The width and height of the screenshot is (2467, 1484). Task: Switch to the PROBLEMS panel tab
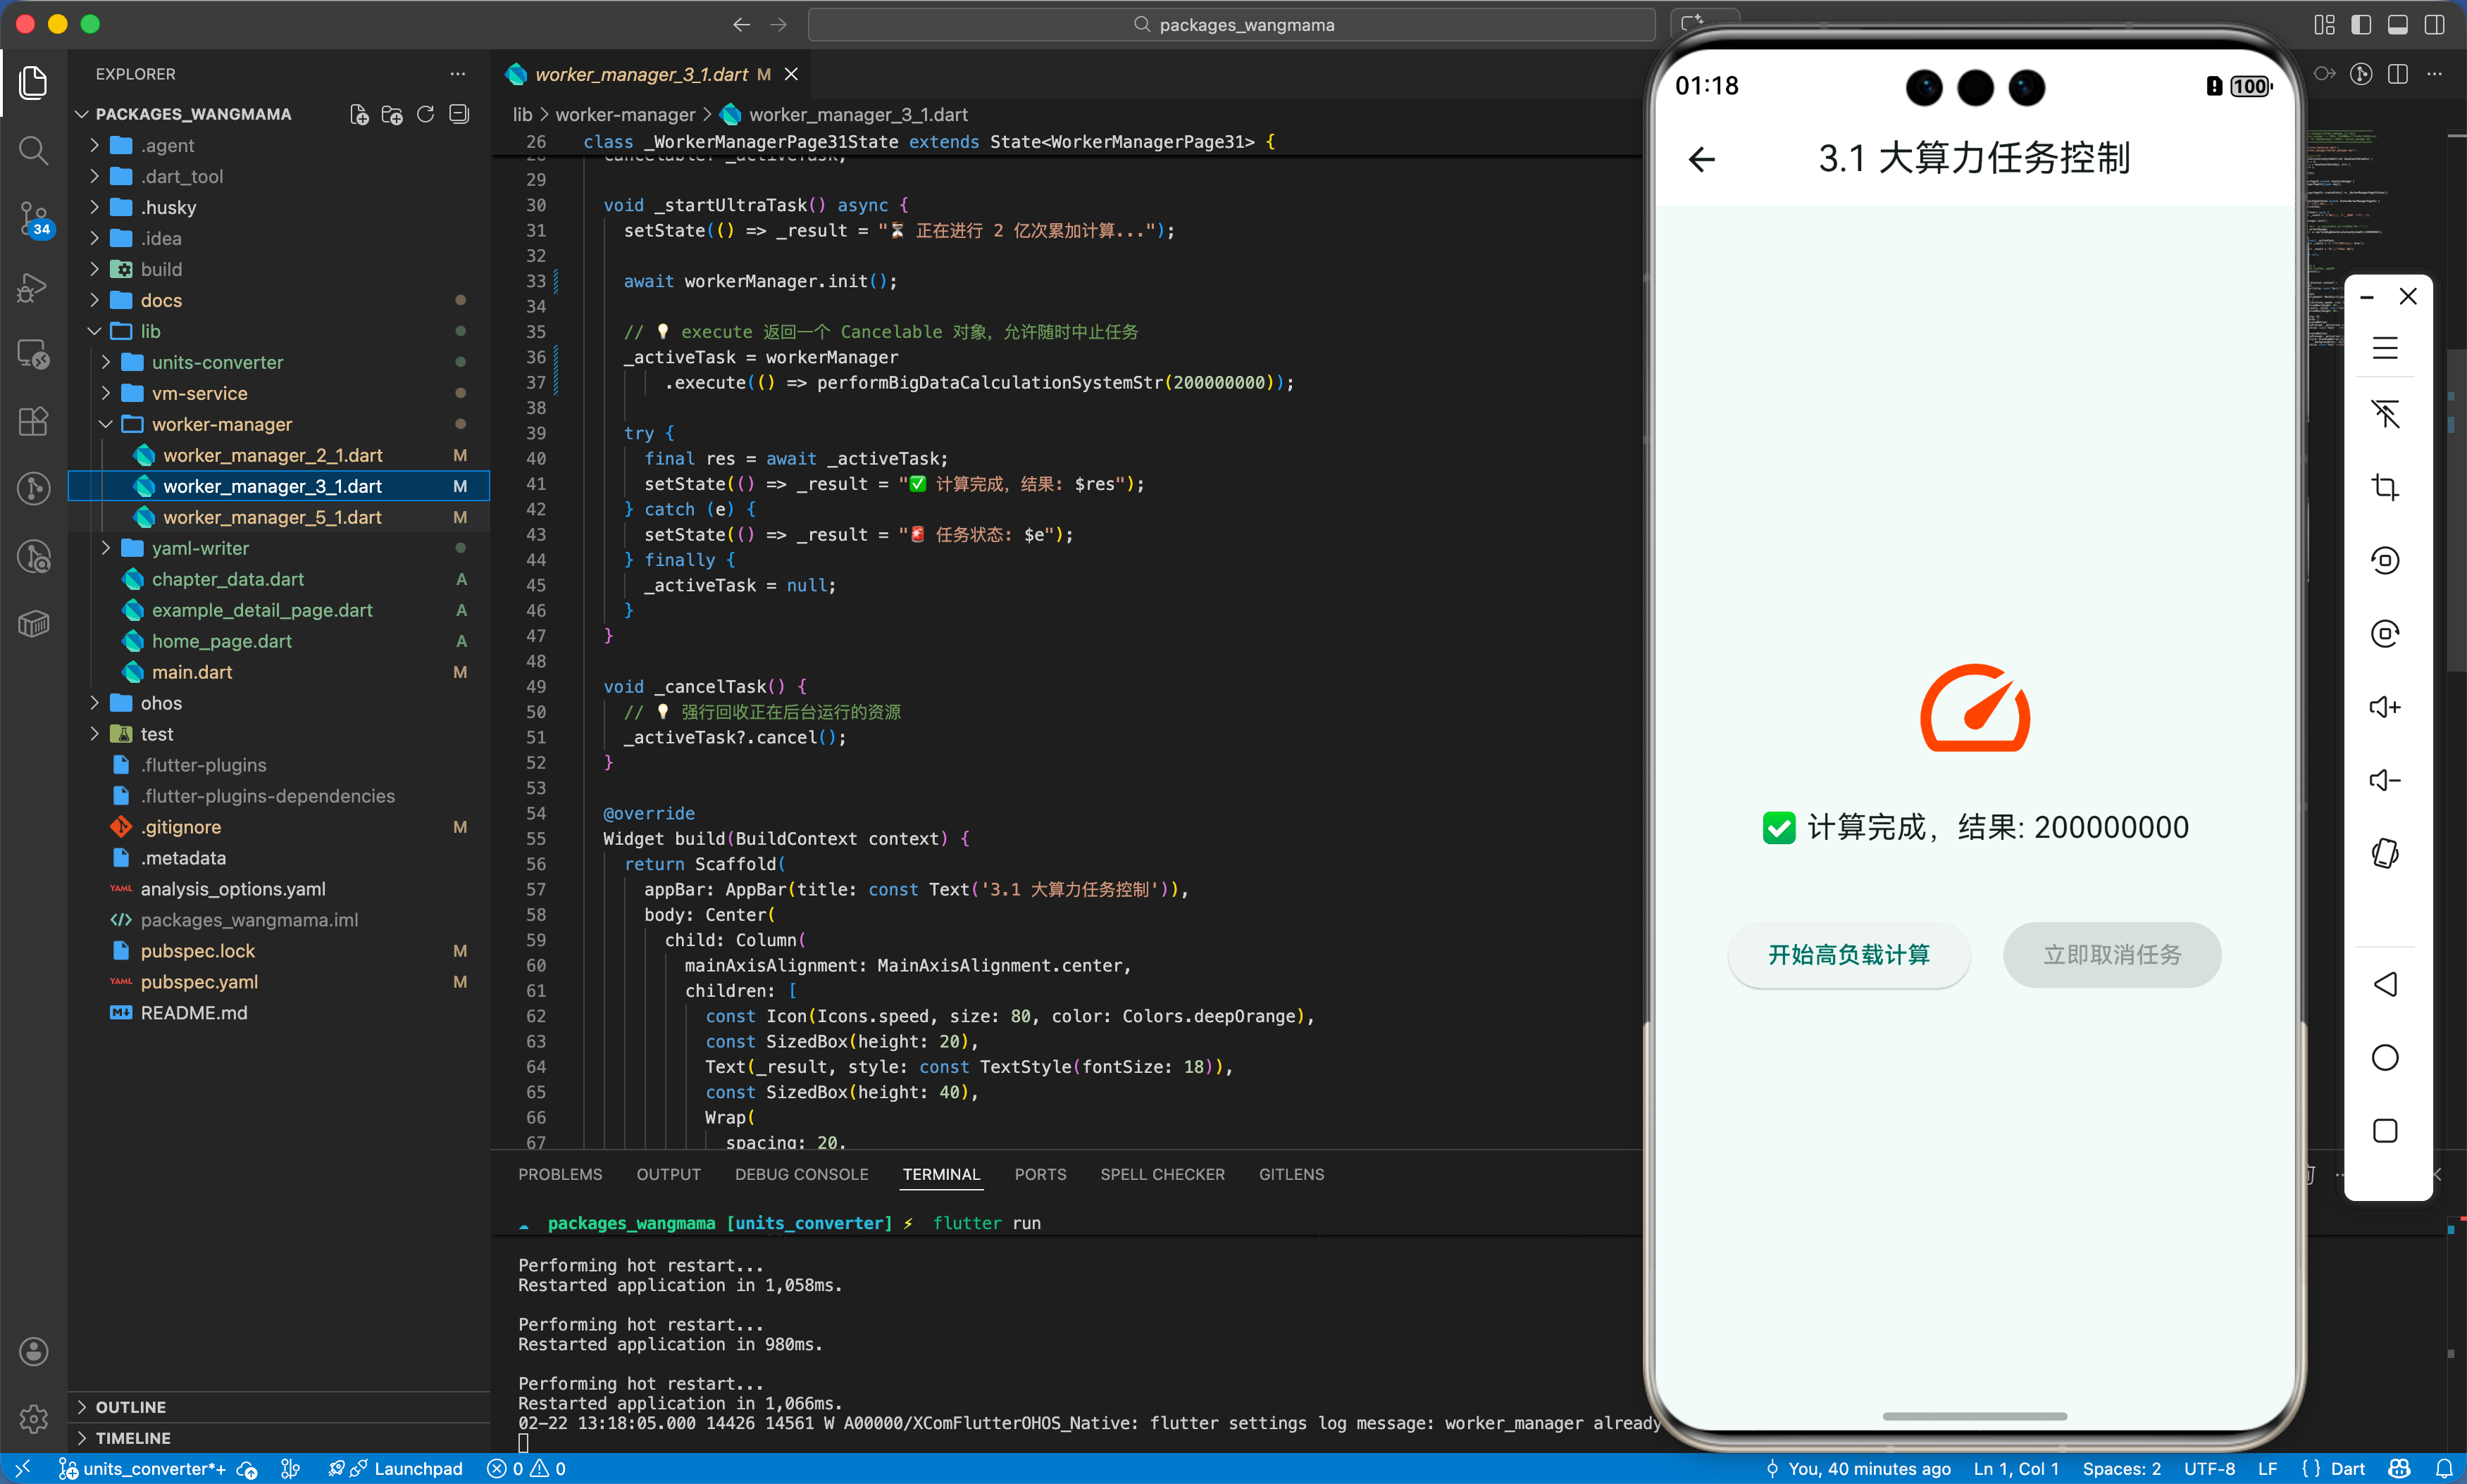(560, 1174)
